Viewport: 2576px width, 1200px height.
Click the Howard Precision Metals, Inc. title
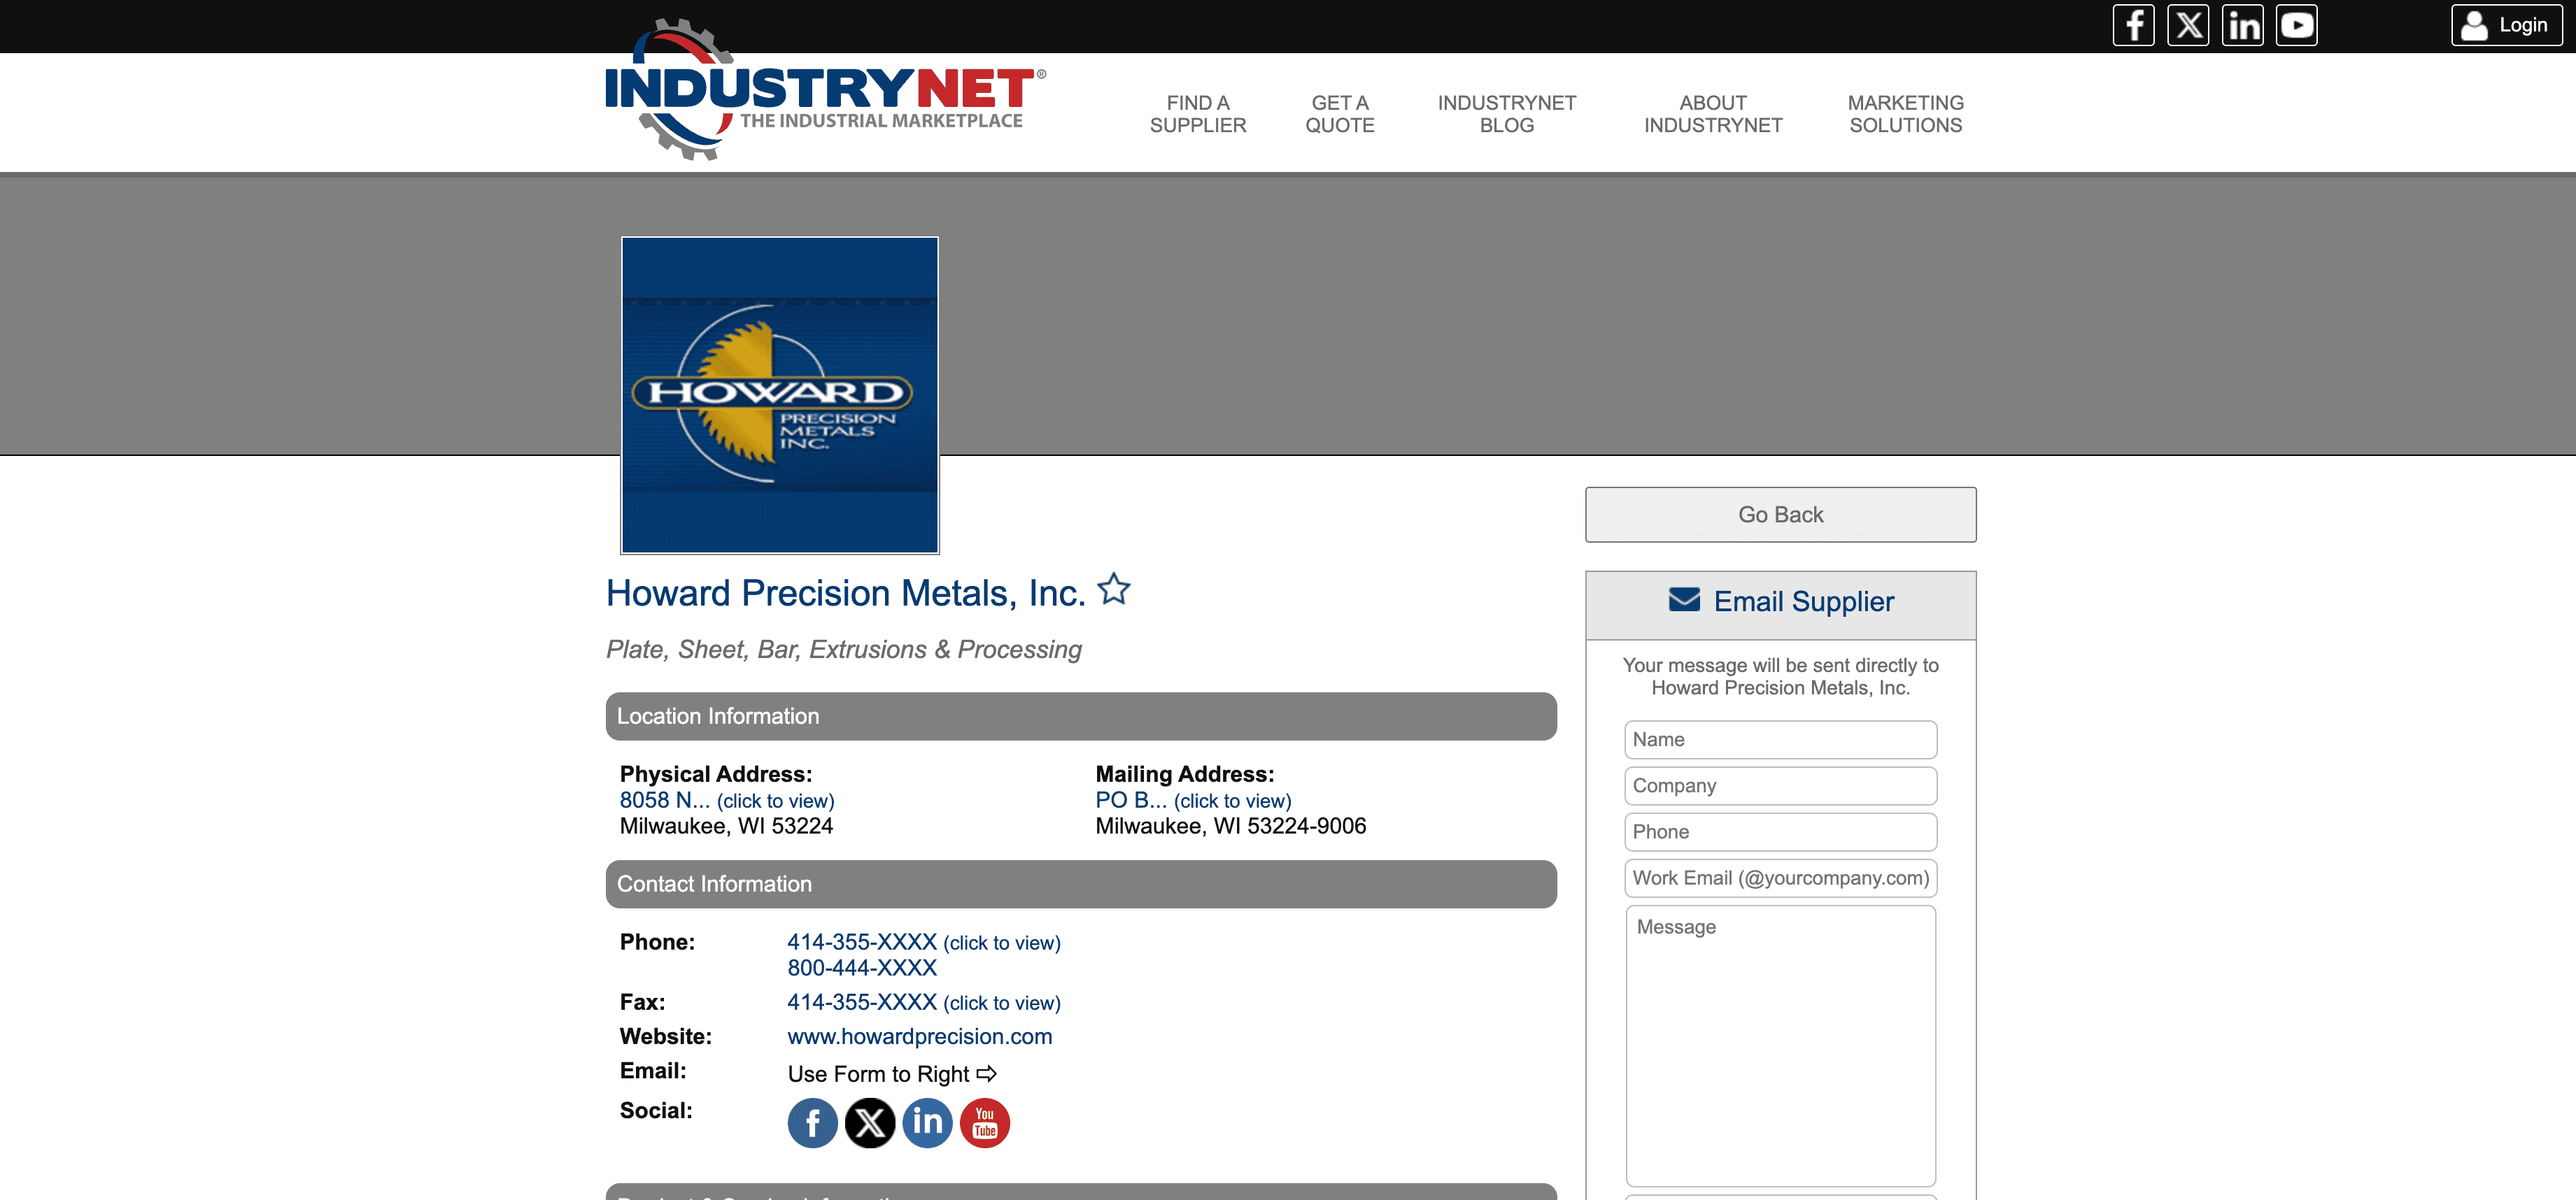(x=846, y=594)
